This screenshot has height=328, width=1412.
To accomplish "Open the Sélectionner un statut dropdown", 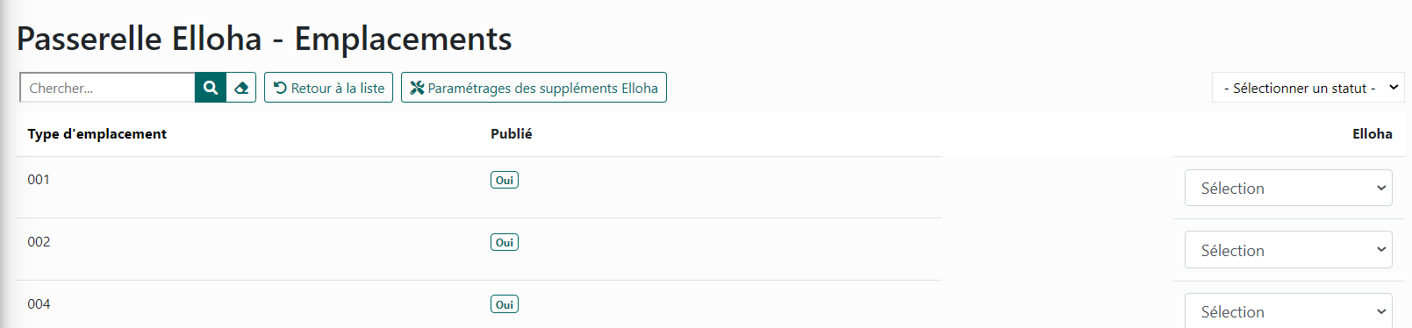I will tap(1308, 88).
